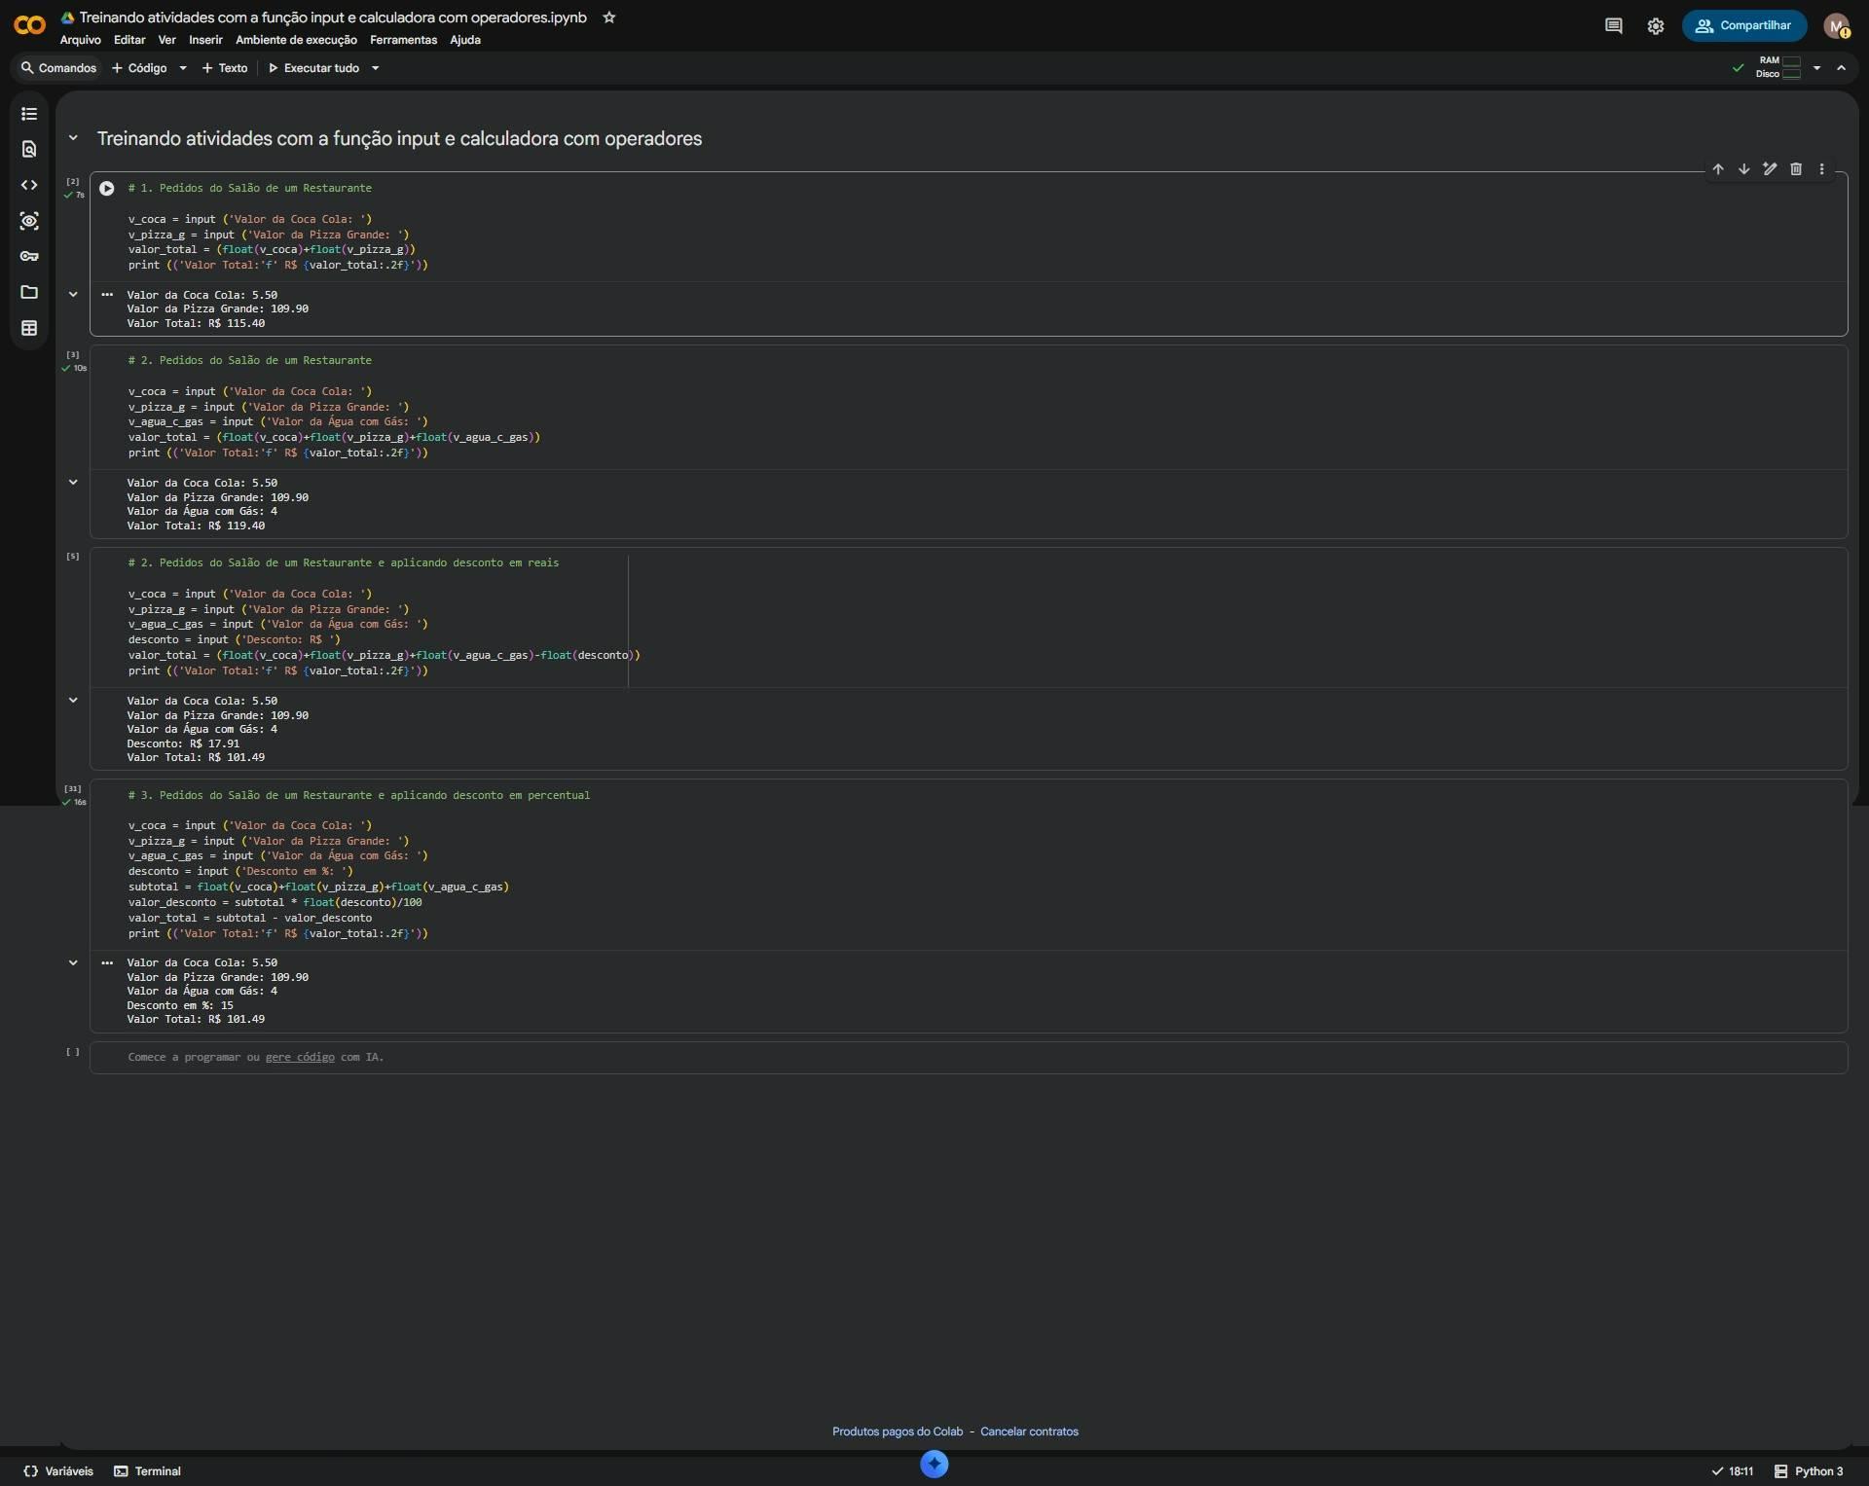Viewport: 1869px width, 1486px height.
Task: Open the Ver menu
Action: tap(166, 40)
